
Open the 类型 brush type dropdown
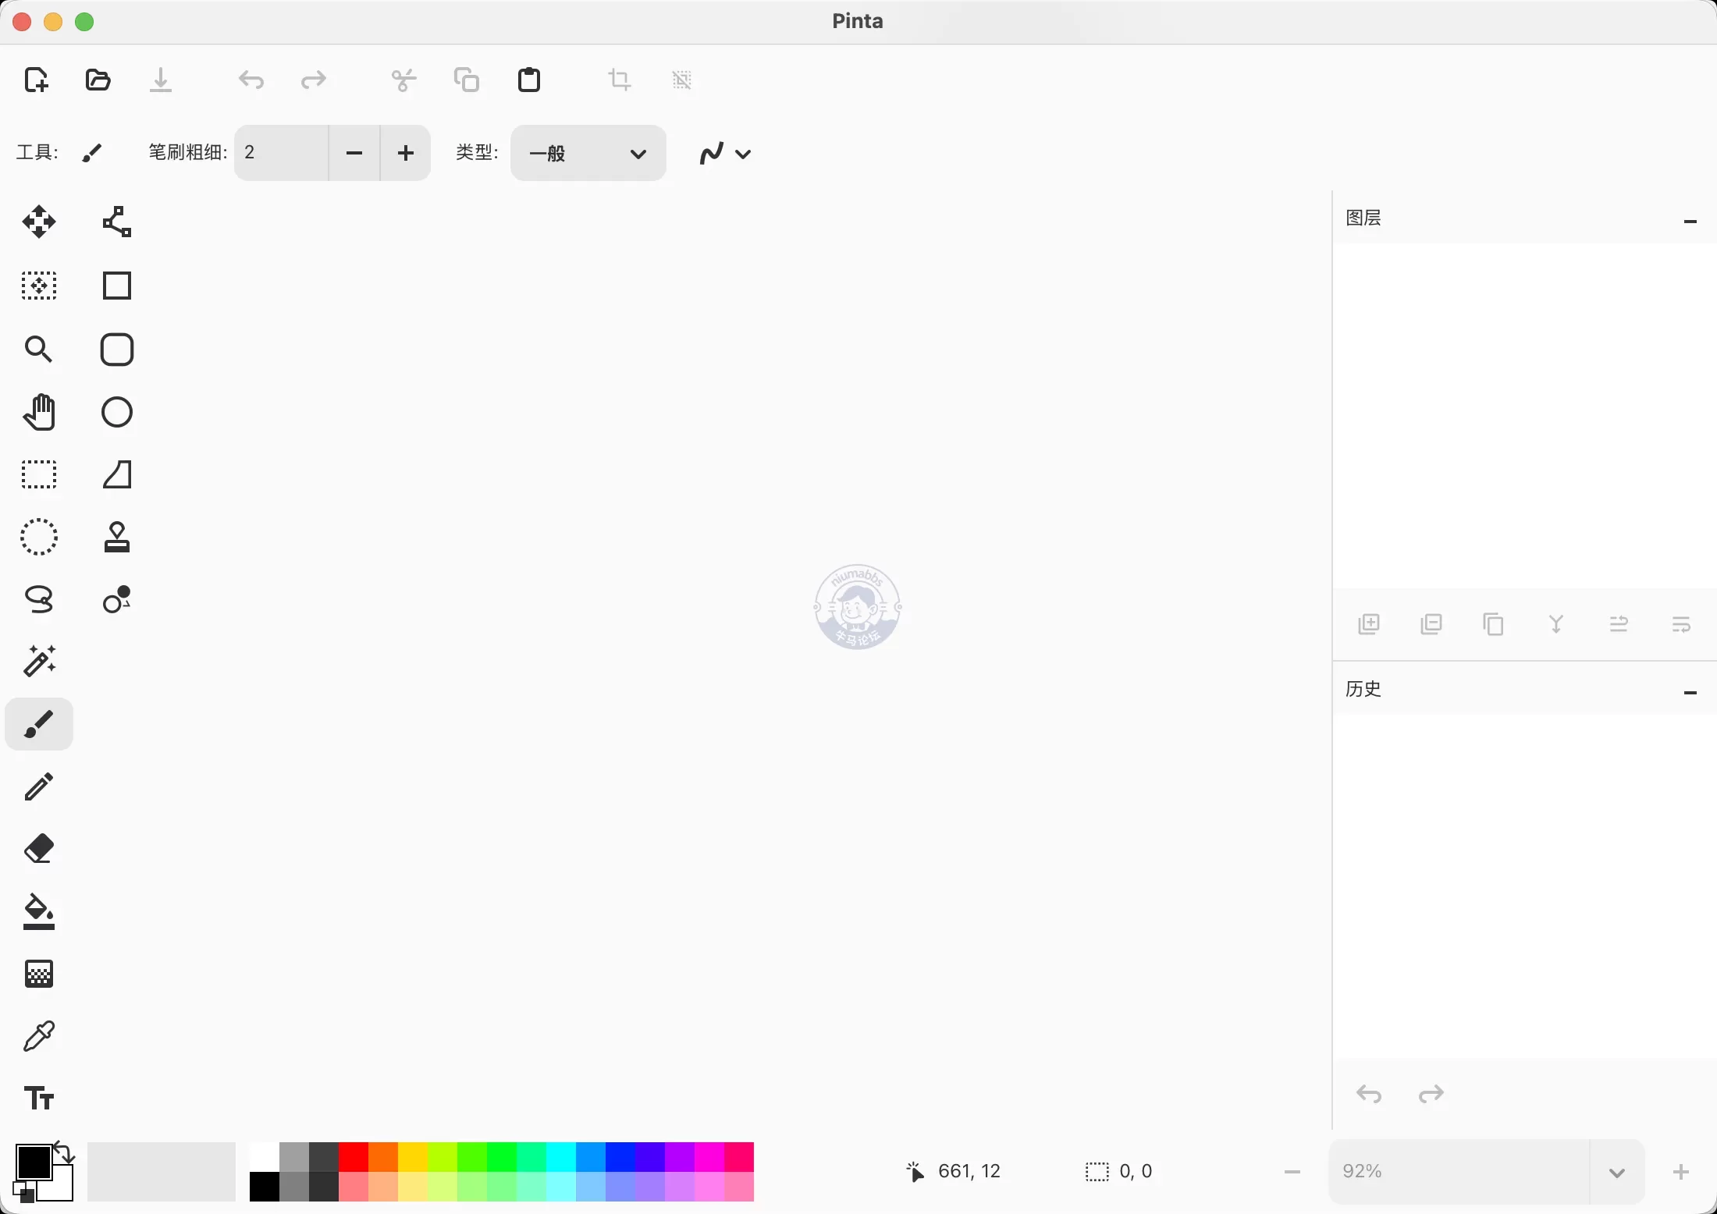(588, 153)
